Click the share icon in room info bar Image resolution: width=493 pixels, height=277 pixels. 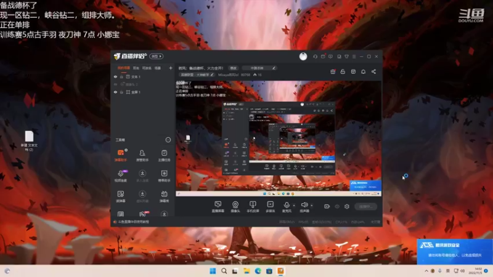[x=373, y=71]
